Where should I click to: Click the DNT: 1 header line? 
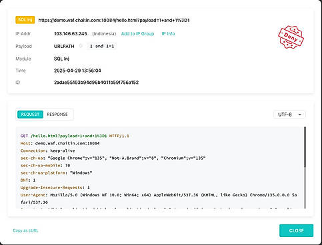28,180
